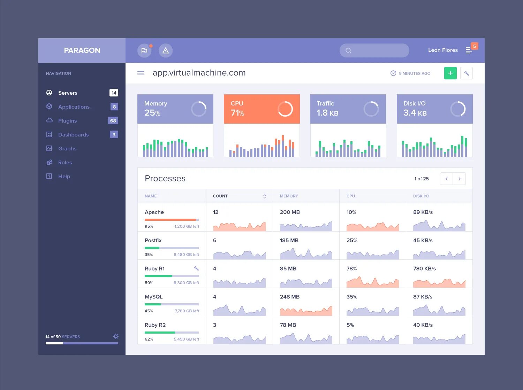Screen dimensions: 523x390
Task: Click the hamburger menu beside app.virtualmachine.com
Action: pyautogui.click(x=141, y=73)
